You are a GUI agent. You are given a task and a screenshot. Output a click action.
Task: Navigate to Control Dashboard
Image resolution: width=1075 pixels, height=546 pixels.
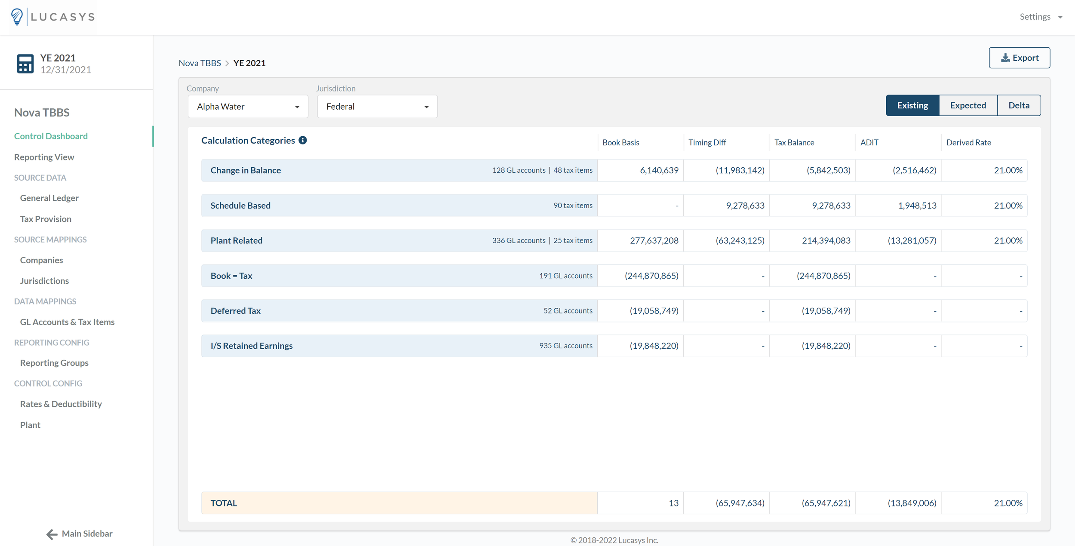click(51, 136)
